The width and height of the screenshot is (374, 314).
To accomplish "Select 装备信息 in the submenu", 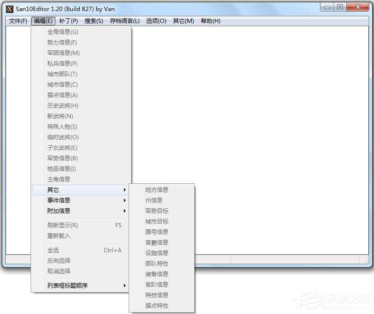I will (162, 274).
